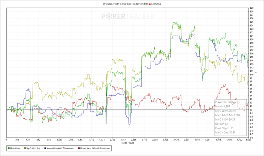Viewport: 264px width, 156px height.
Task: Click the 2,351 x-axis tick label
Action: 123,140
